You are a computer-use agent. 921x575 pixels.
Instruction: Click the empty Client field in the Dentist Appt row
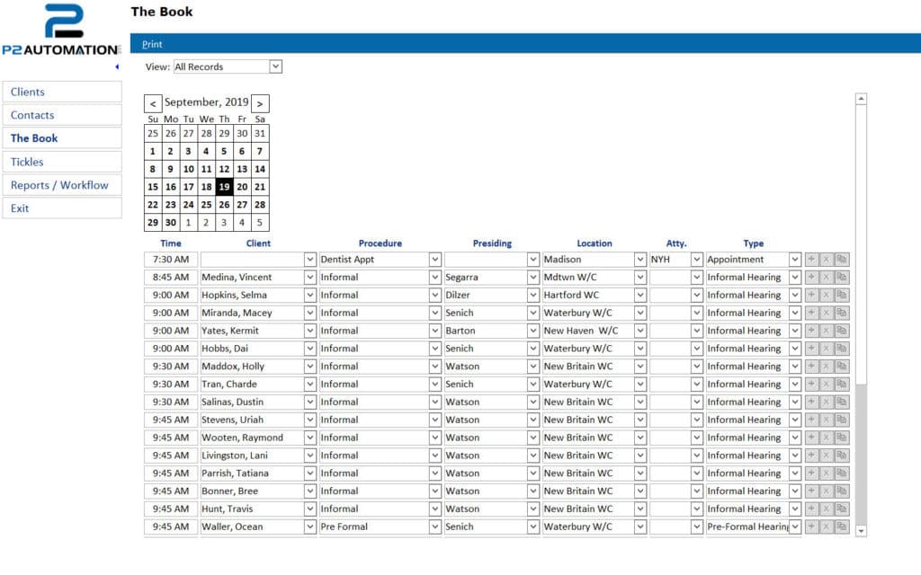[x=252, y=260]
